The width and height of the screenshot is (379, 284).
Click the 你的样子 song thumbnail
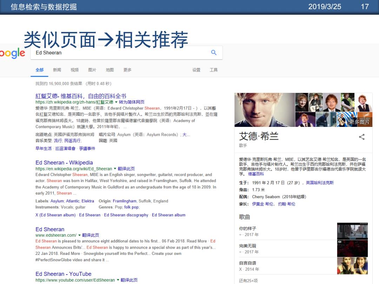(x=352, y=231)
